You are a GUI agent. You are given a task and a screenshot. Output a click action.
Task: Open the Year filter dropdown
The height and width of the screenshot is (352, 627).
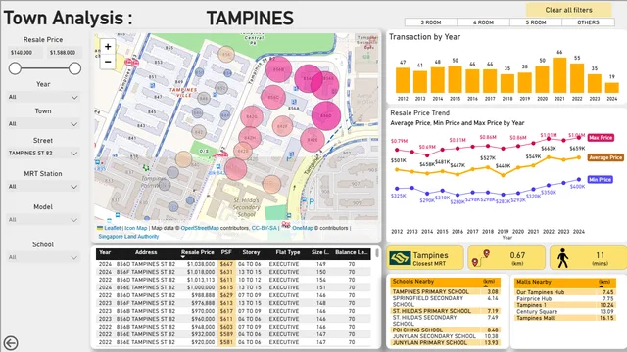pyautogui.click(x=43, y=97)
